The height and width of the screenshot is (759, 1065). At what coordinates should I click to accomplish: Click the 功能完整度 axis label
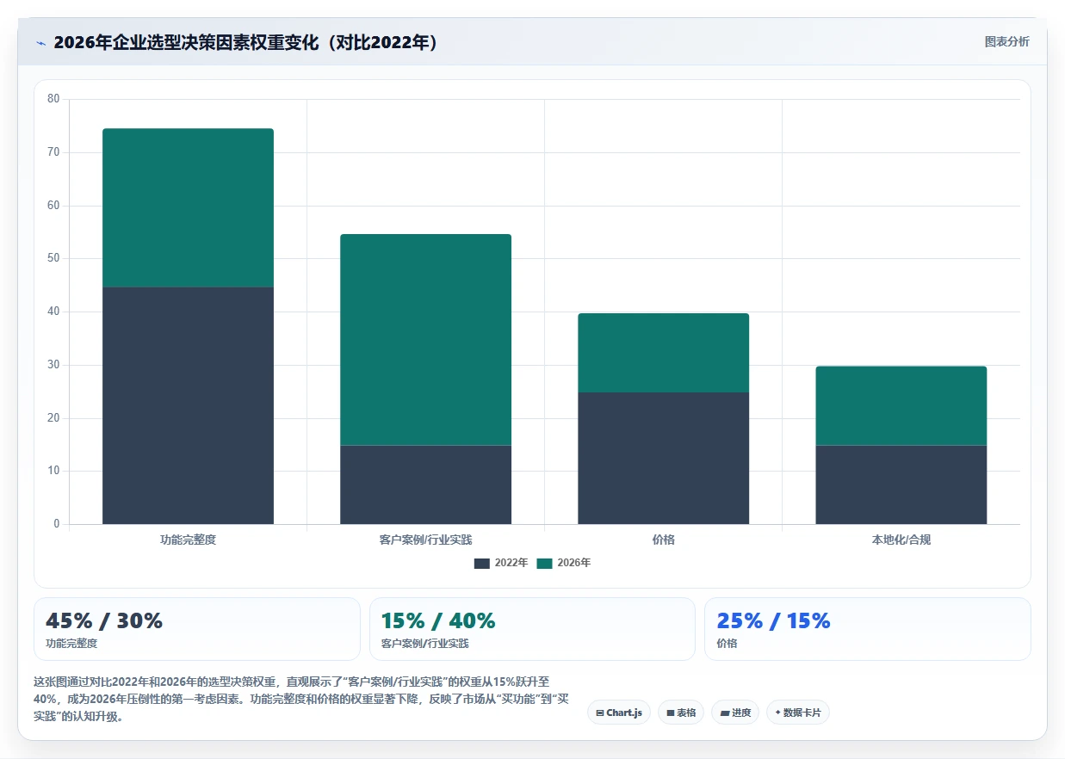coord(188,540)
